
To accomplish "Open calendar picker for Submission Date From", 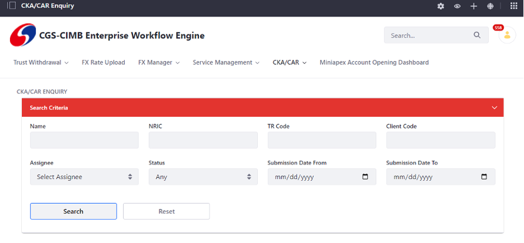I will [365, 177].
